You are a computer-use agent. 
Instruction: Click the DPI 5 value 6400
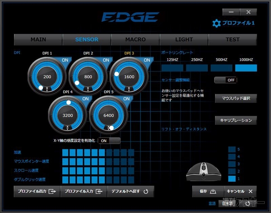pyautogui.click(x=108, y=115)
